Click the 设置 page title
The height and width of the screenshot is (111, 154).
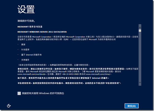point(26,9)
